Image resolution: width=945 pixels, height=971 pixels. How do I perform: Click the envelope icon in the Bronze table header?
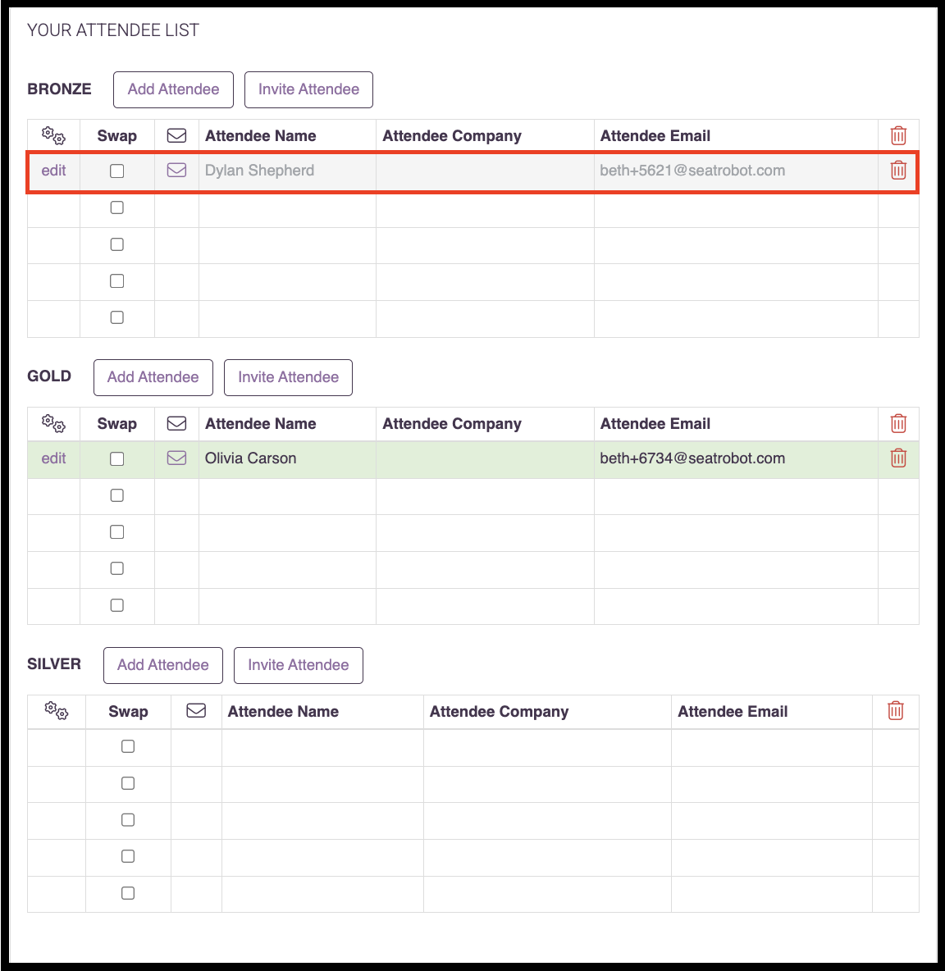tap(176, 135)
